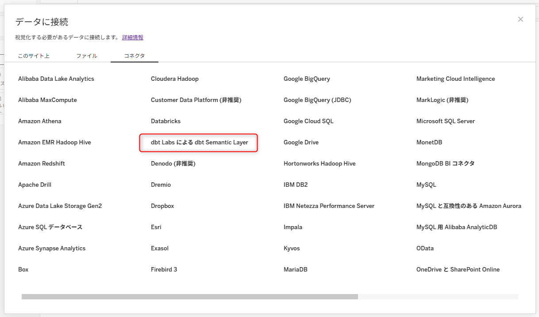Pick the Microsoft SQL Server connector
The width and height of the screenshot is (539, 317).
pyautogui.click(x=445, y=121)
